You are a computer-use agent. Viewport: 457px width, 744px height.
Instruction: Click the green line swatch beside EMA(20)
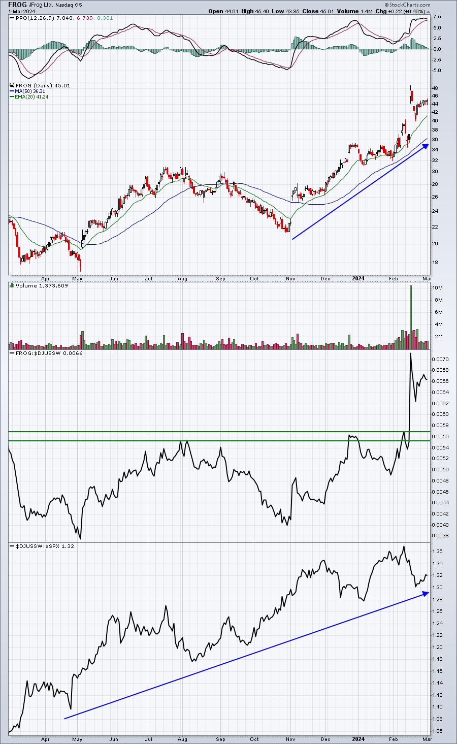(x=12, y=96)
